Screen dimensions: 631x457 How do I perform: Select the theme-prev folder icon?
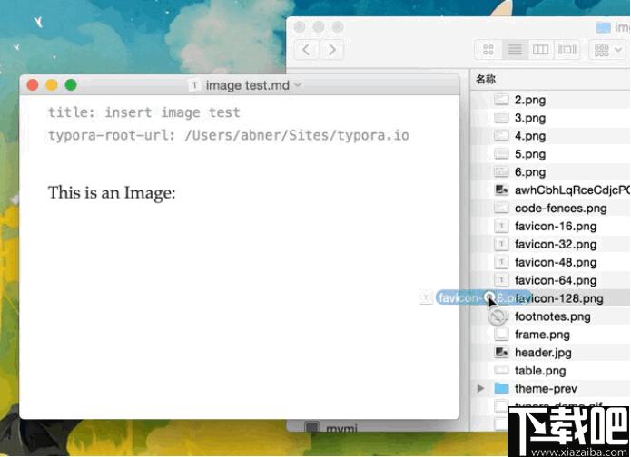501,388
